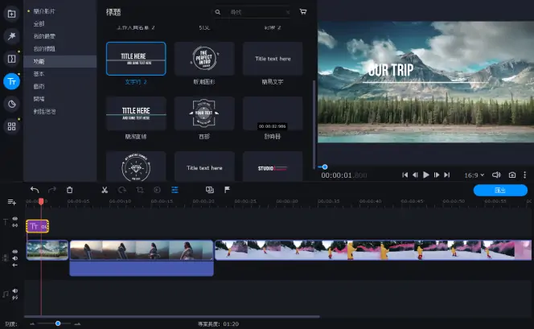Open the four-squares more tools tab
The height and width of the screenshot is (329, 534).
(11, 126)
